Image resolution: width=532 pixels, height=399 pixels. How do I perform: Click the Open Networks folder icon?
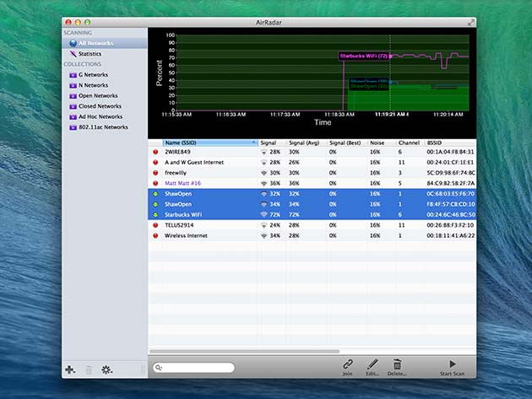(x=73, y=96)
